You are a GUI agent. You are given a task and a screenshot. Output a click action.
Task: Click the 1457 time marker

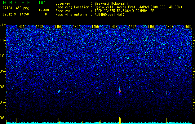(133, 26)
